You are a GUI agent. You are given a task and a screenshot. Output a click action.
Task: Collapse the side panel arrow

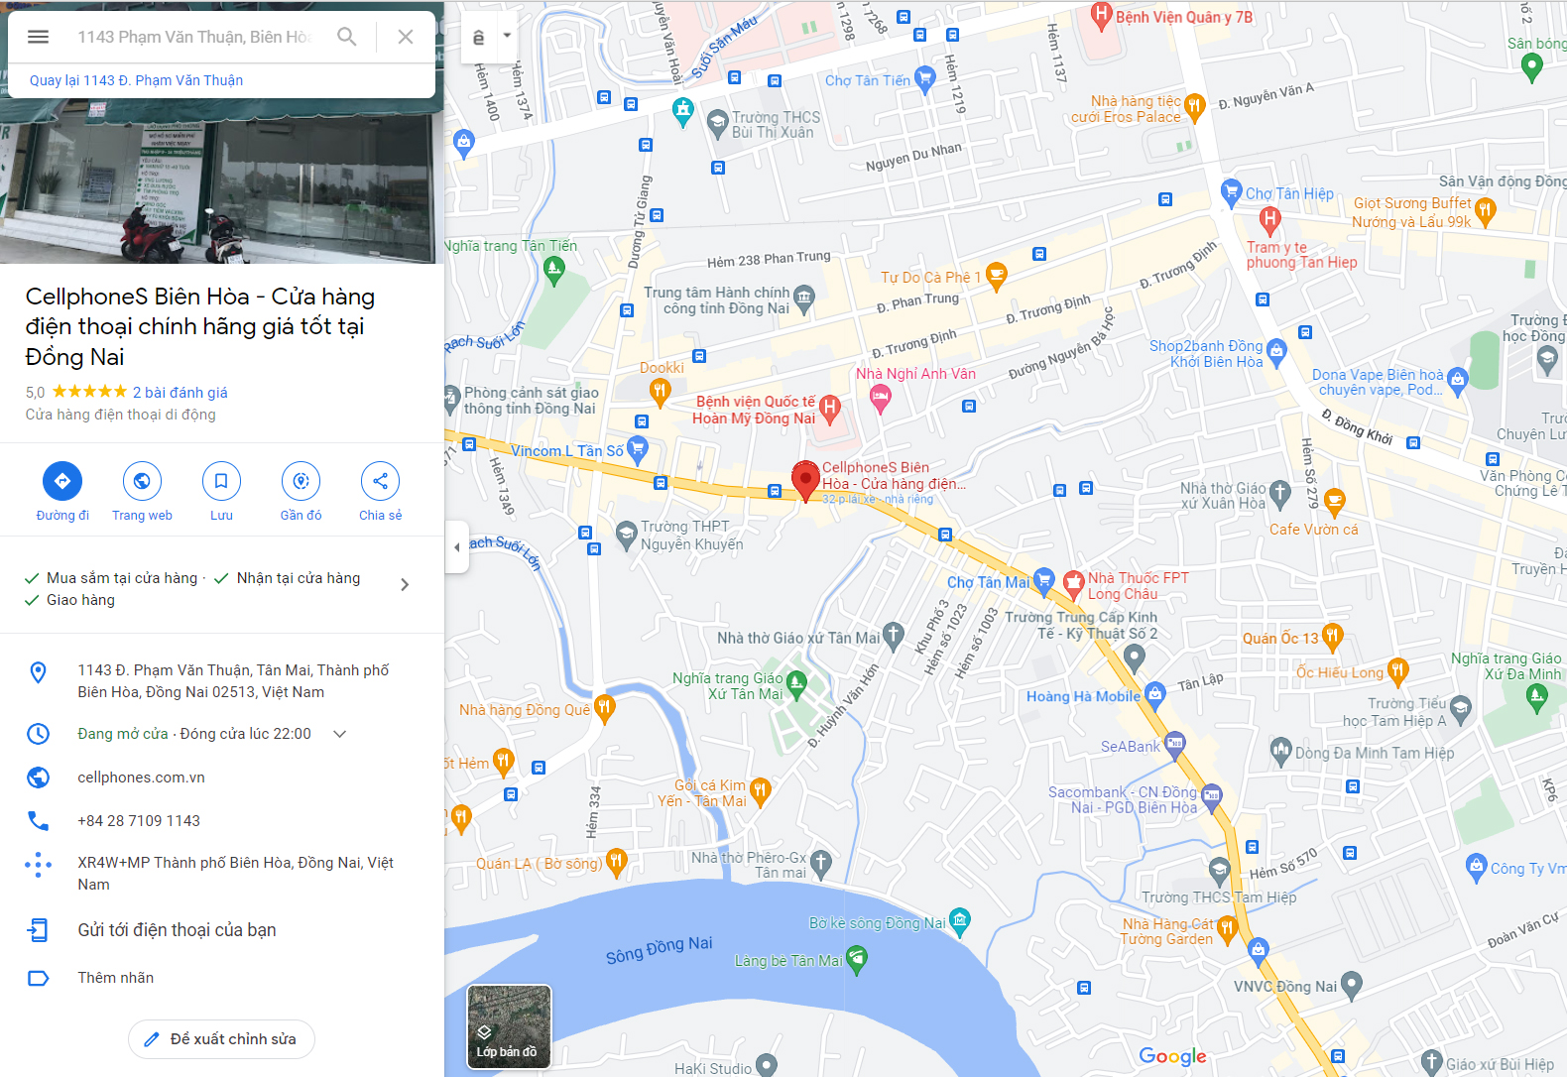[456, 546]
